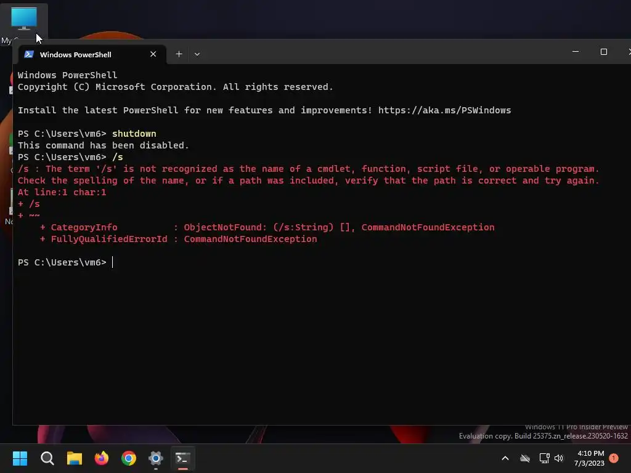The image size is (631, 473).
Task: Open the network status tray icon
Action: tap(544, 458)
